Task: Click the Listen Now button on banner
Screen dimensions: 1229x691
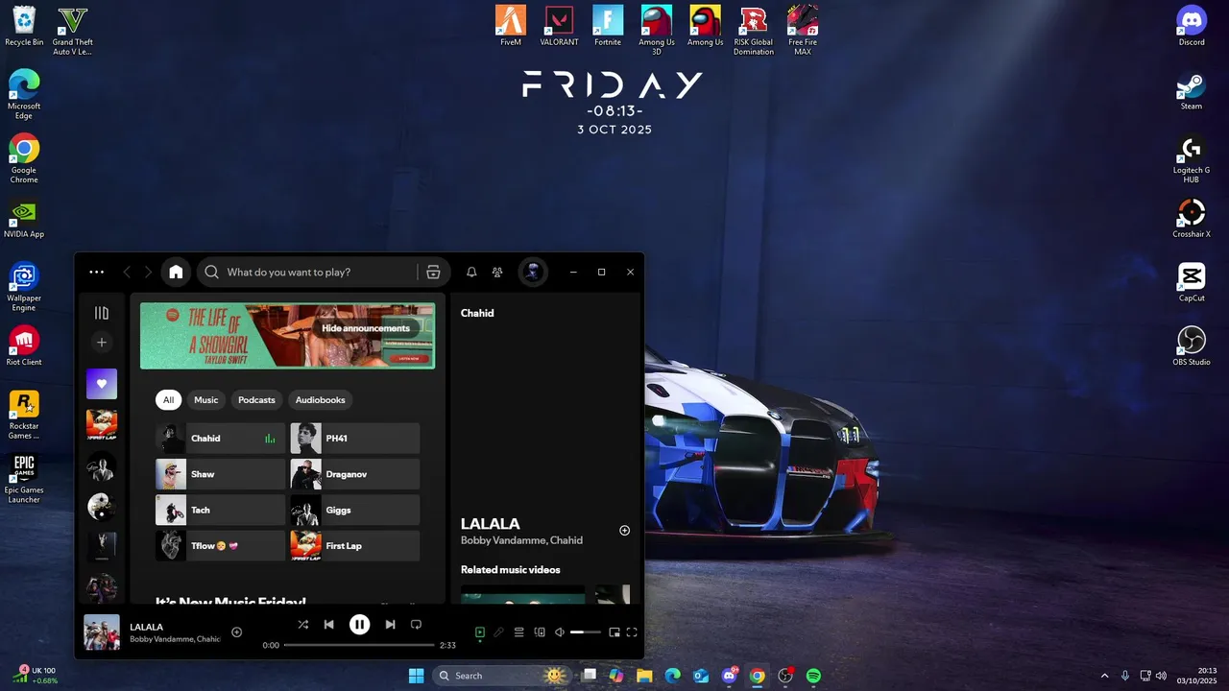Action: (x=408, y=357)
